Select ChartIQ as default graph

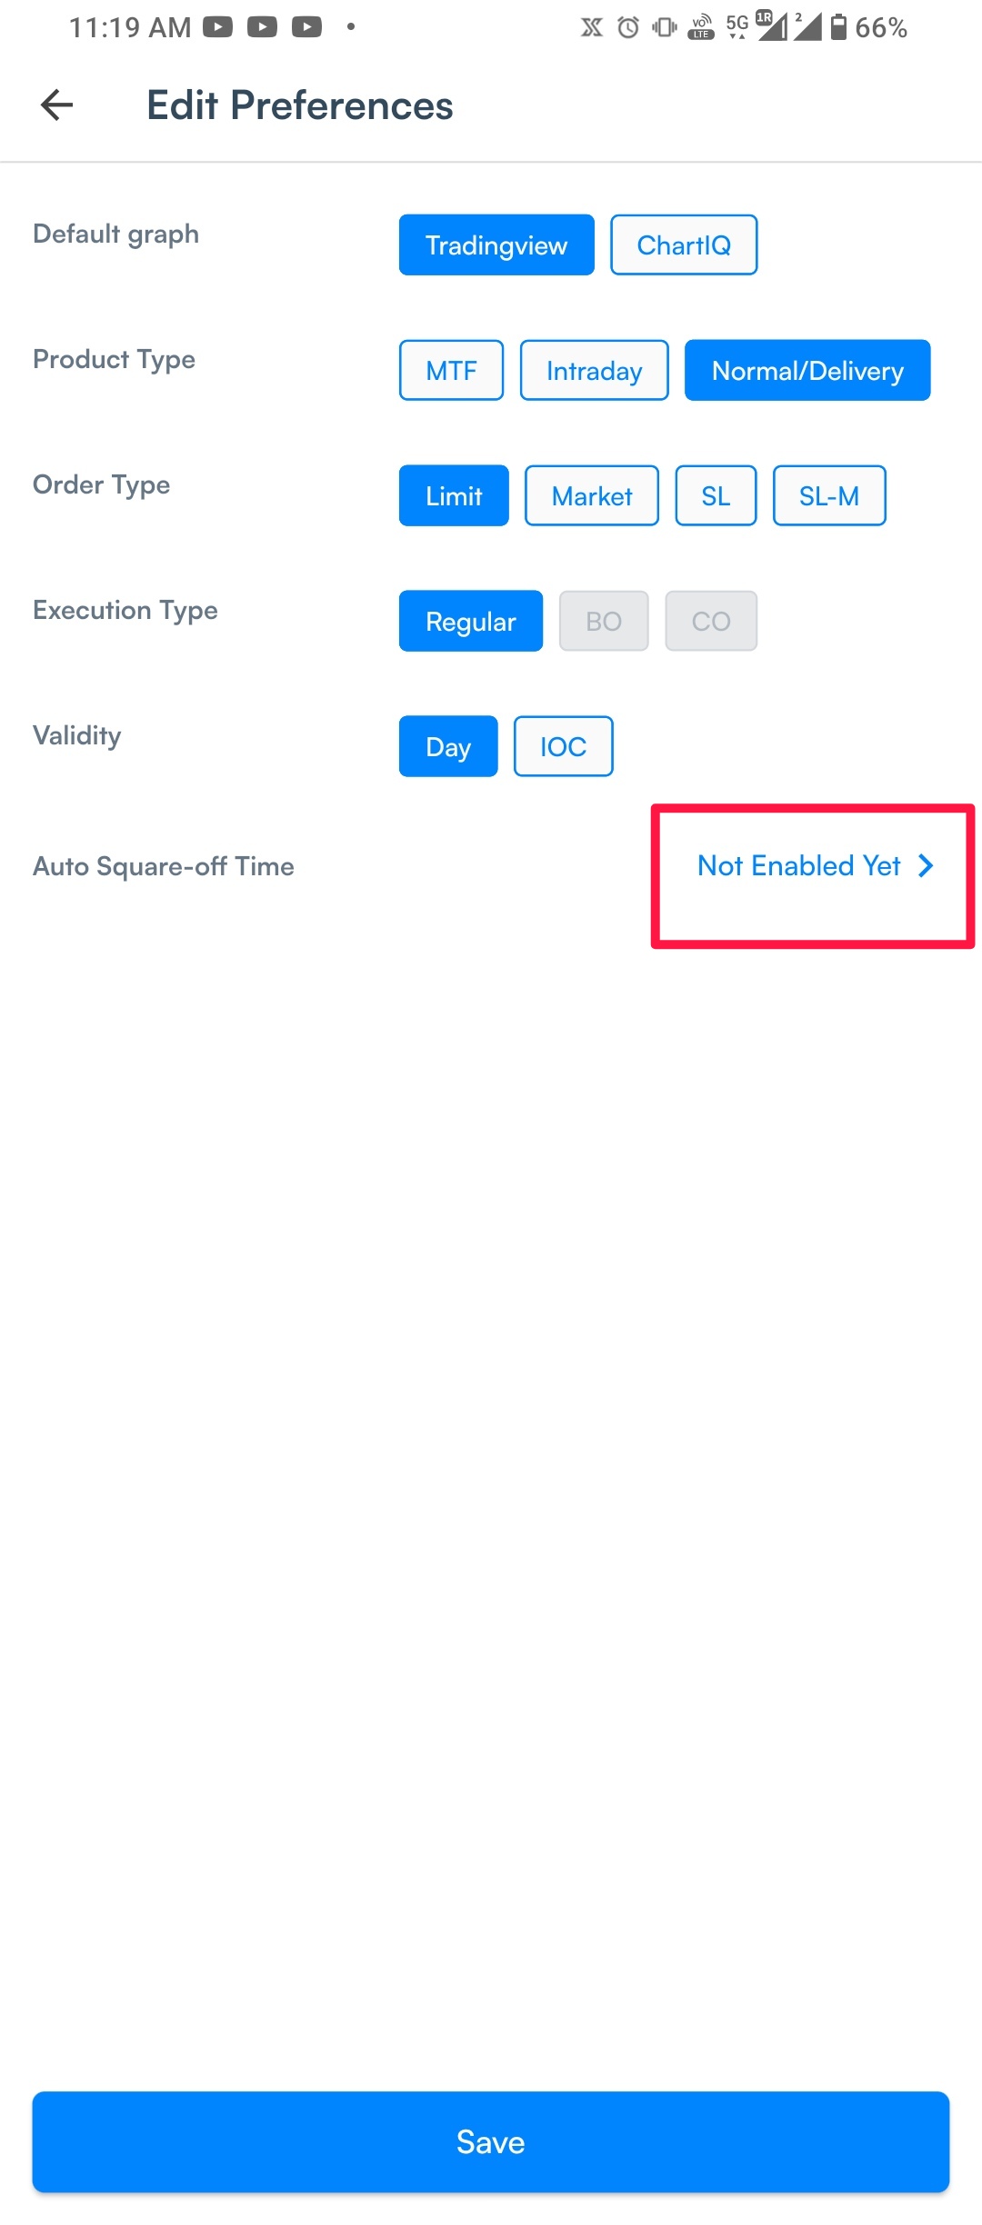pyautogui.click(x=684, y=244)
